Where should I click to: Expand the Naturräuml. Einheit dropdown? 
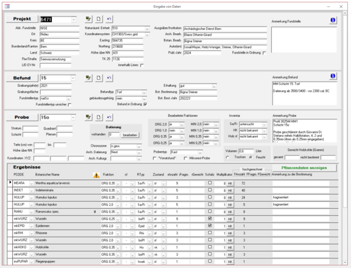pyautogui.click(x=147, y=29)
